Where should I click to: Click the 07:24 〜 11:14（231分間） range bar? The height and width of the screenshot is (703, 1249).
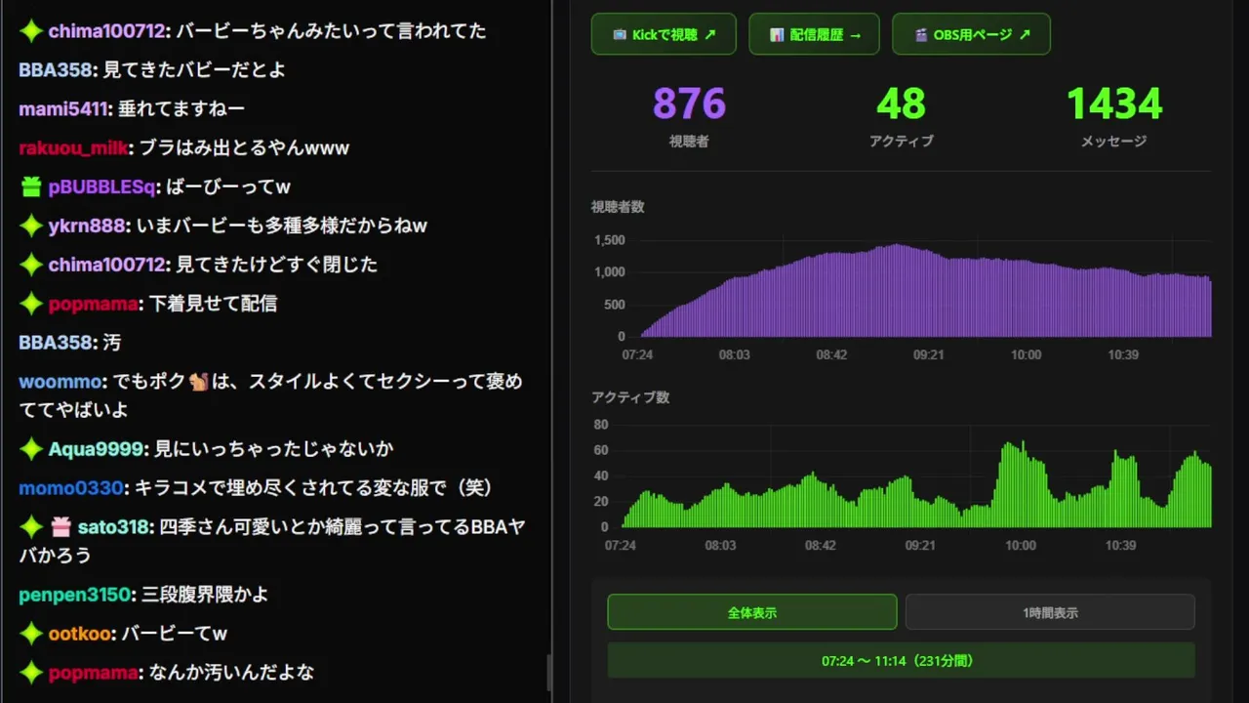click(x=901, y=660)
